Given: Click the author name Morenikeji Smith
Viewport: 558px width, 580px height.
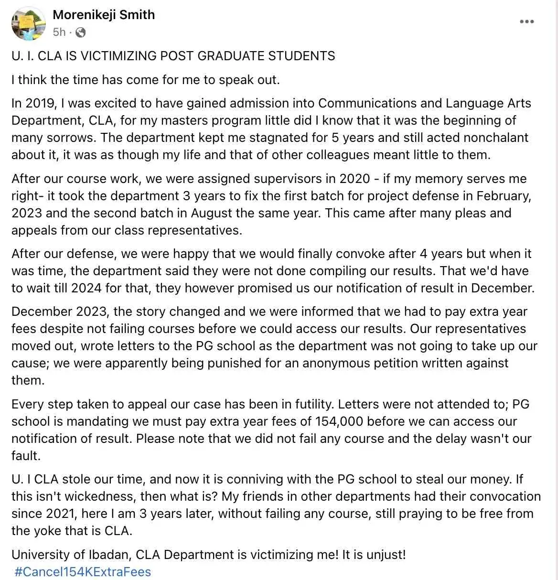Looking at the screenshot, I should [104, 15].
